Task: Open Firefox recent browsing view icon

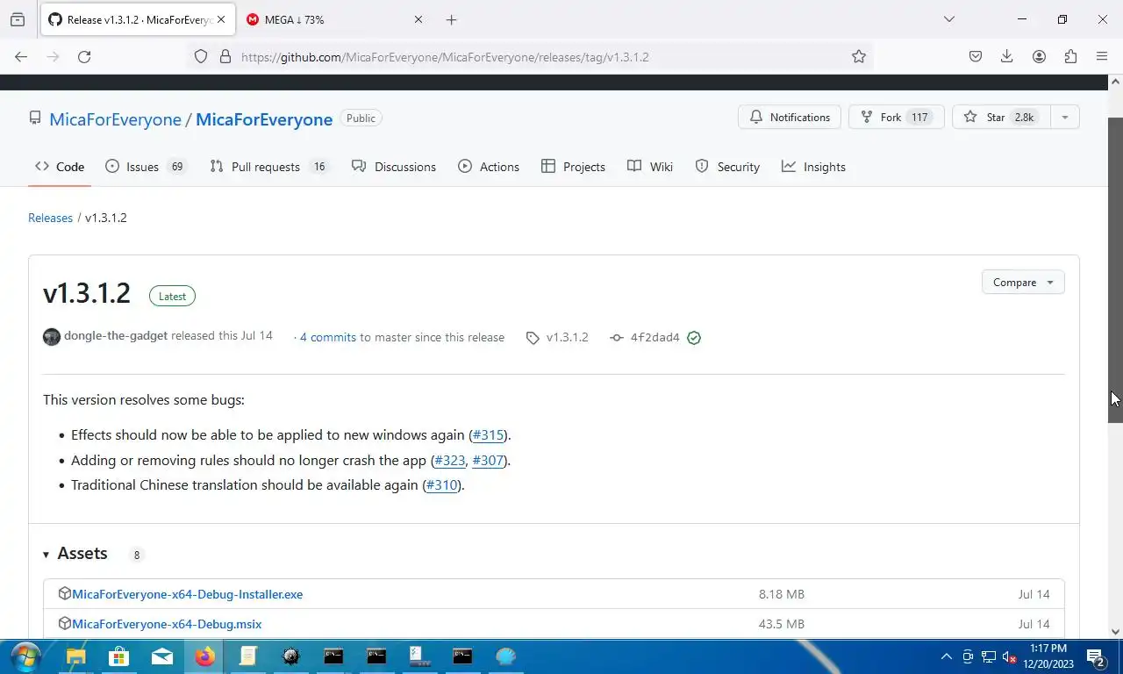Action: pos(18,19)
